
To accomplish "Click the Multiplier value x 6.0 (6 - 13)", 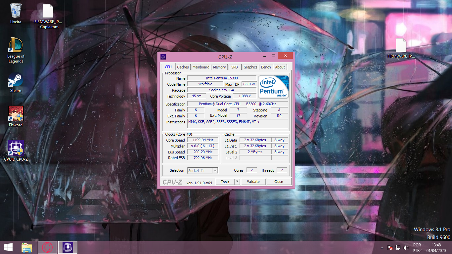I will tap(203, 146).
